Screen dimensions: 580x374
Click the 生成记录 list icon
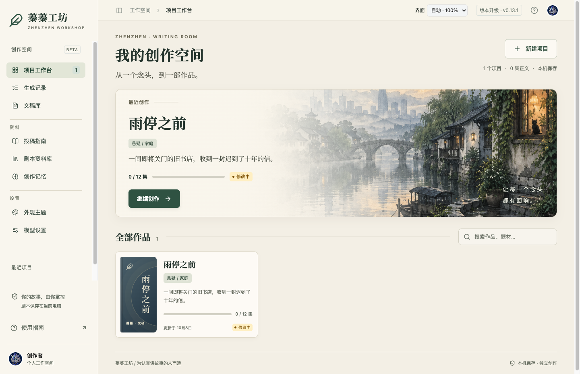pyautogui.click(x=15, y=88)
